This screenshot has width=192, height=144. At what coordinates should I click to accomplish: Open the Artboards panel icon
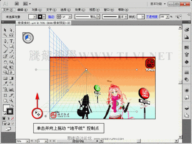(187, 115)
